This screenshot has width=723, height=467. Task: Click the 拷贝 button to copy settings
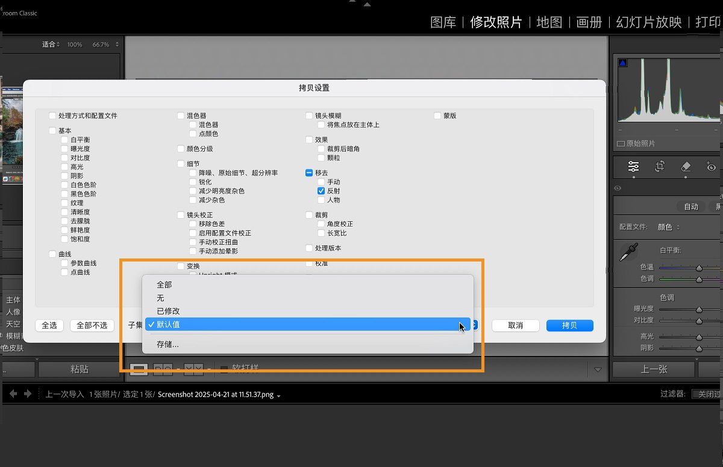pos(569,325)
